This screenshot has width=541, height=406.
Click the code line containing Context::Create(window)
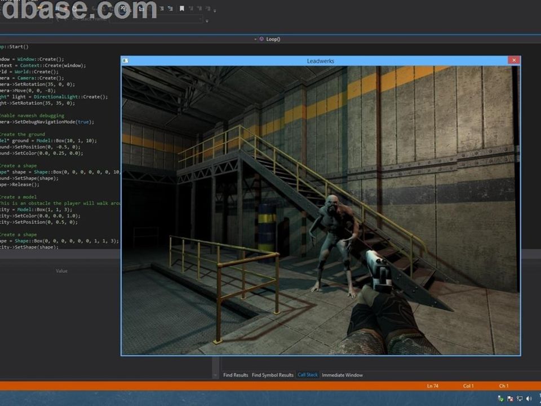(43, 65)
